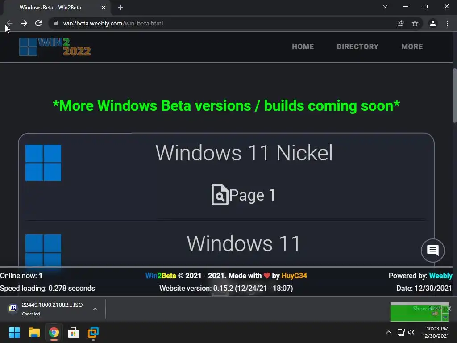Screen dimensions: 457x343
Task: Click the HuyG34 author link
Action: click(x=294, y=276)
